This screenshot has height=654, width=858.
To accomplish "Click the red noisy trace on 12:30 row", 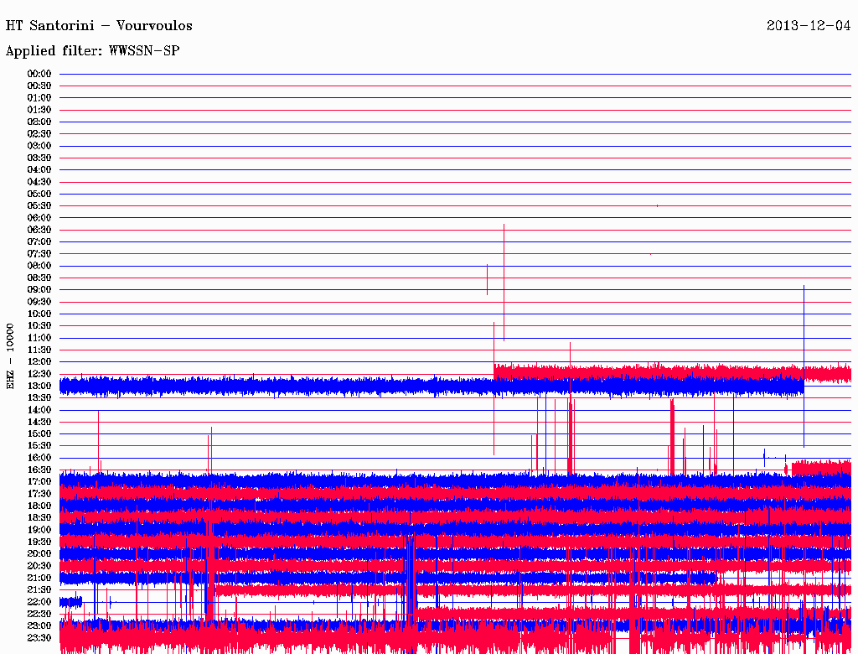I will tap(670, 371).
